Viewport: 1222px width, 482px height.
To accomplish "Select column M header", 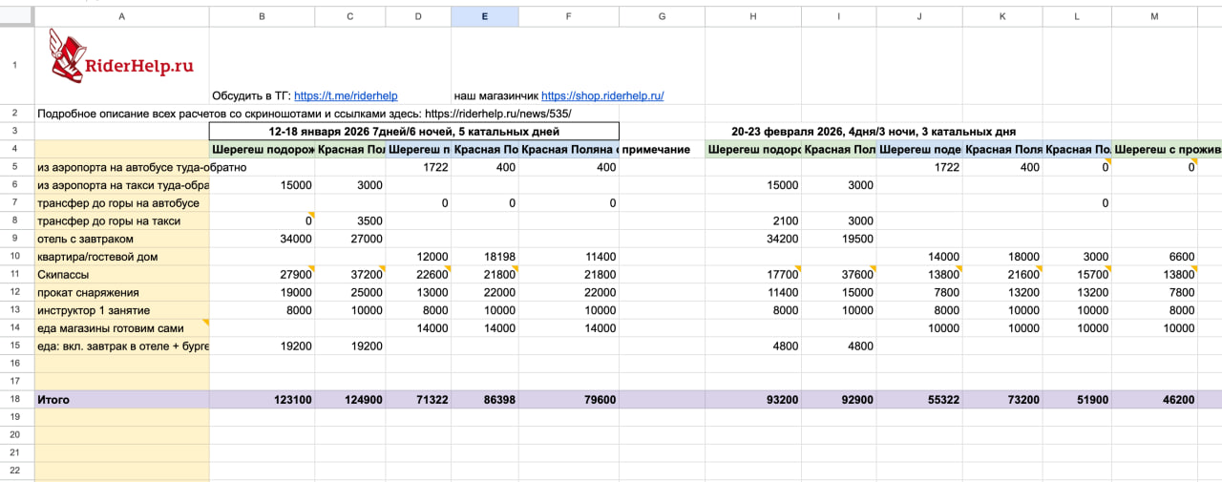I will coord(1167,16).
